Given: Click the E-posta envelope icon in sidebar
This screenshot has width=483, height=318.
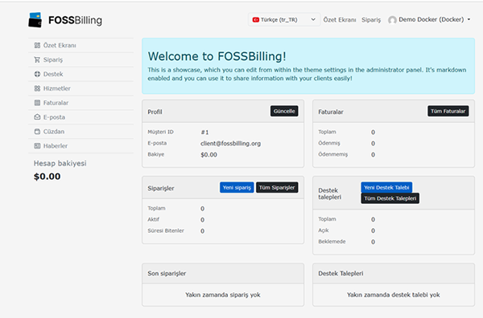Looking at the screenshot, I should tap(37, 117).
